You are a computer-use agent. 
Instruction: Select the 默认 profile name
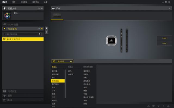16,13
